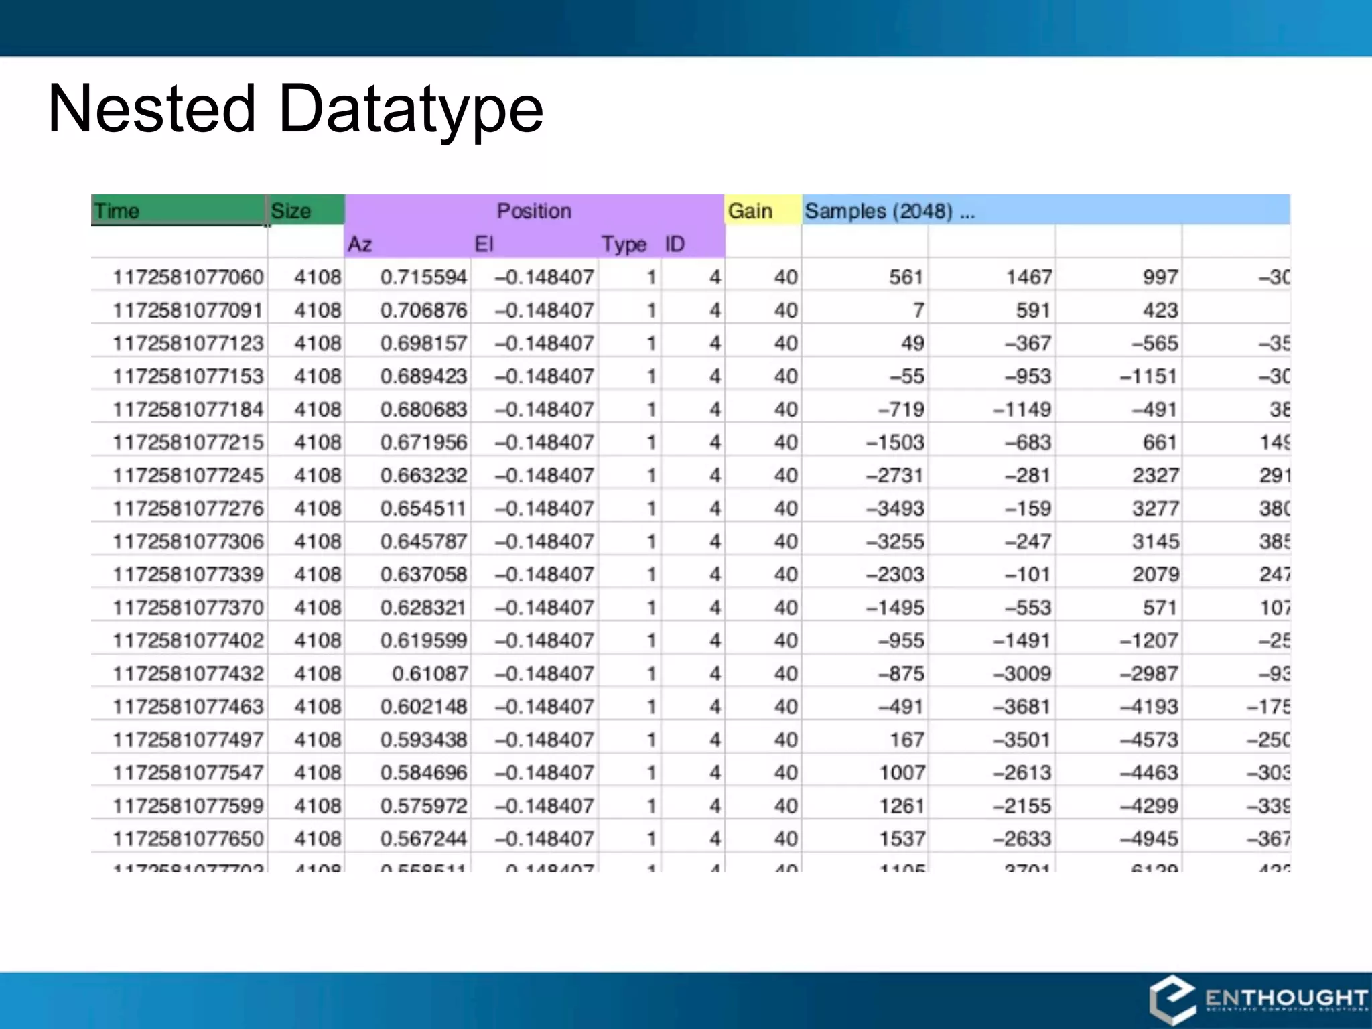Click sample value 2079

pyautogui.click(x=1156, y=574)
